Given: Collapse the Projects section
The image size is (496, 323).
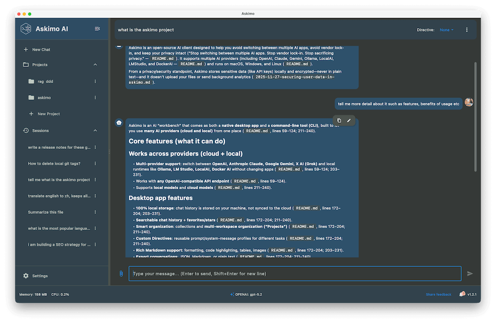Looking at the screenshot, I should 95,65.
